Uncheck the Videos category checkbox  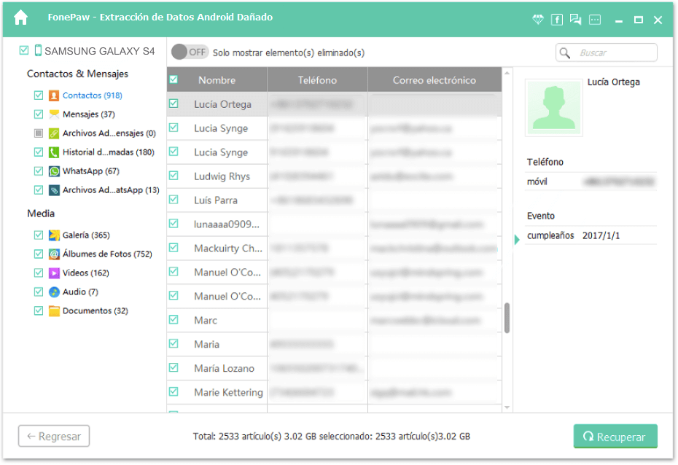(39, 273)
